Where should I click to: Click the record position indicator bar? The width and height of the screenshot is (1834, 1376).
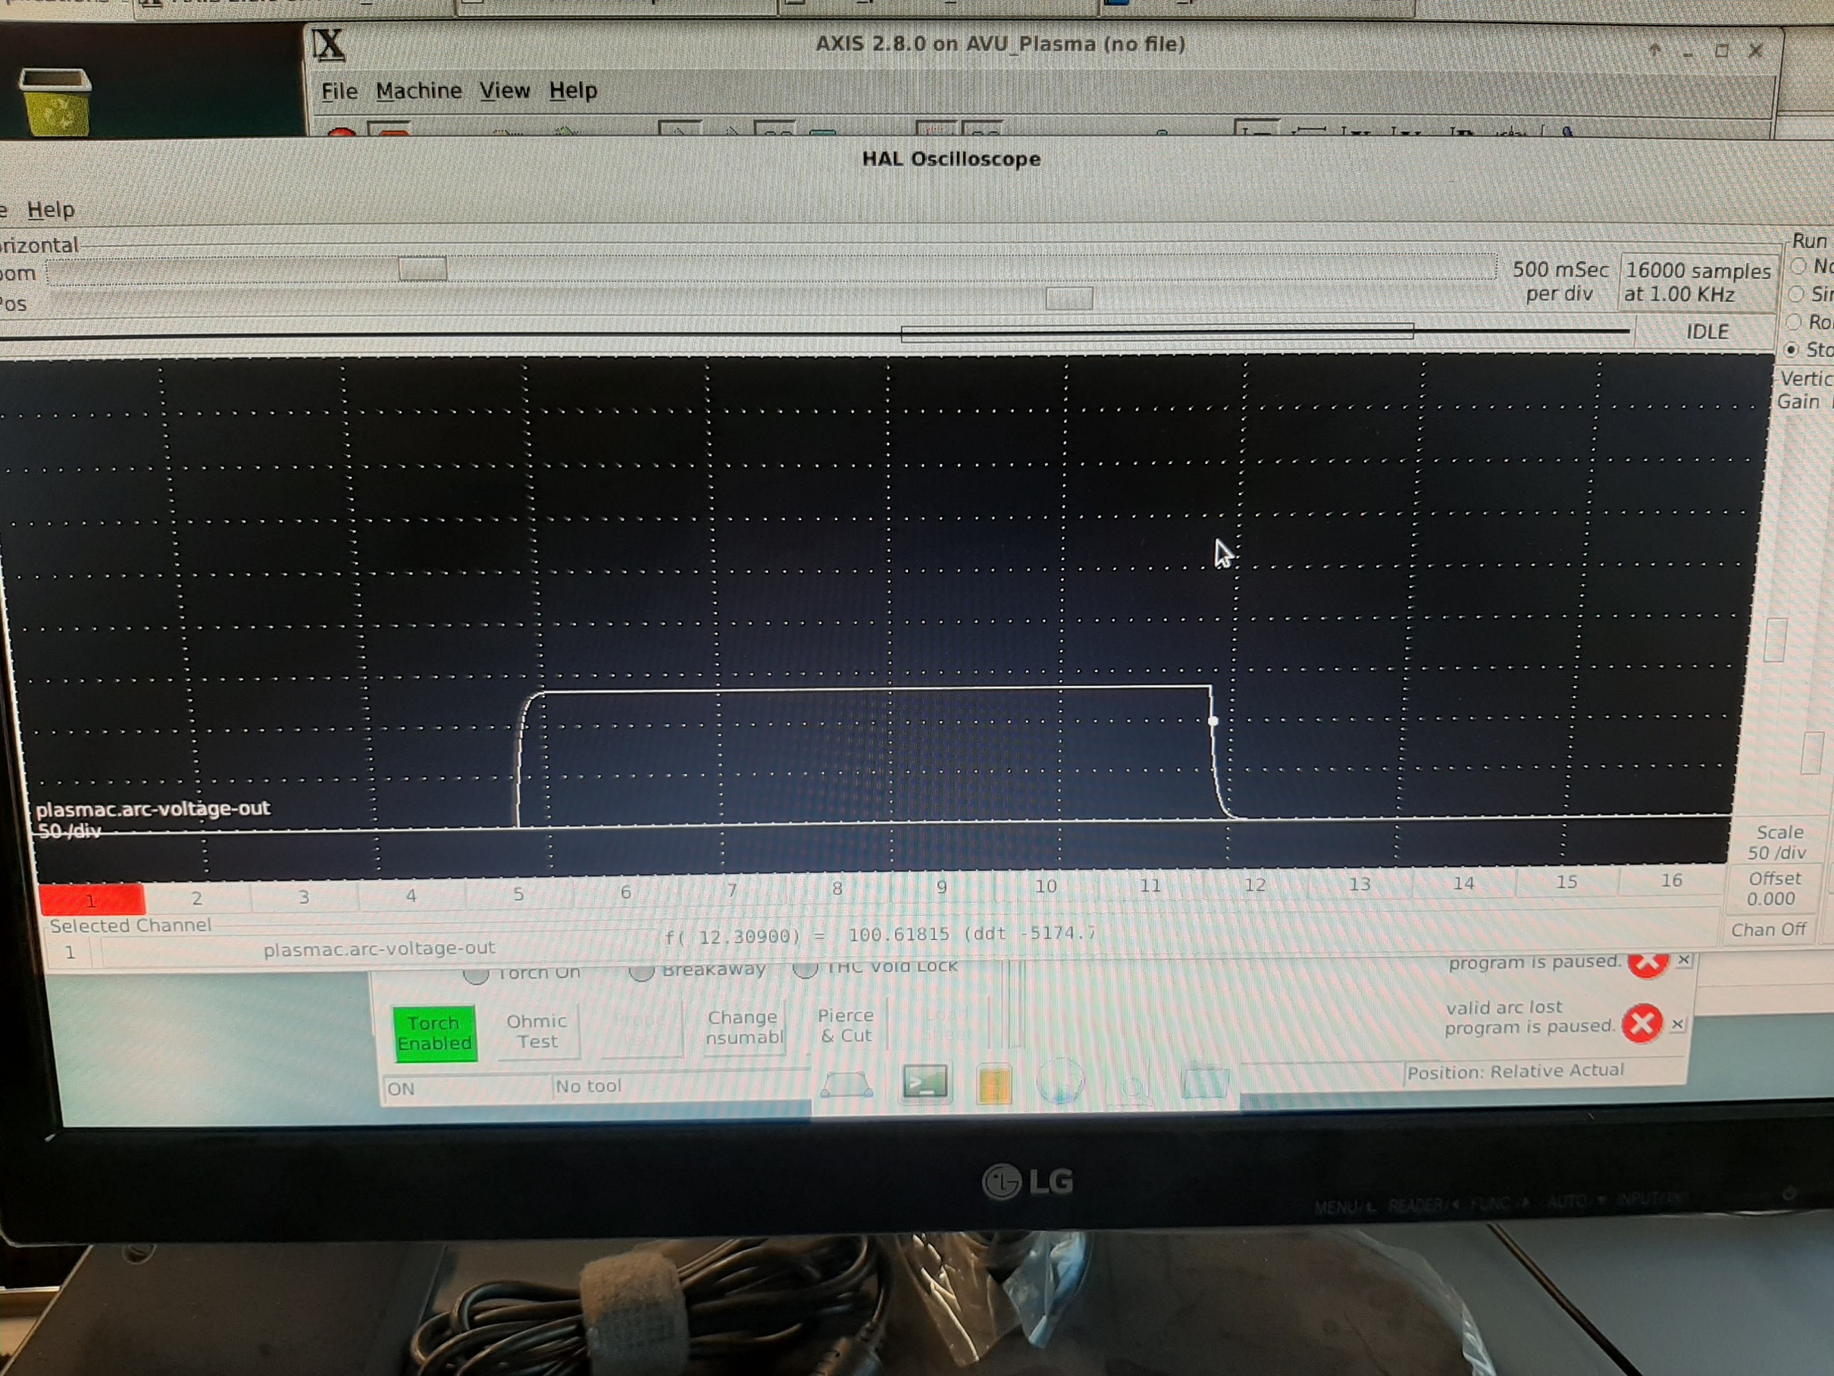coord(1156,333)
